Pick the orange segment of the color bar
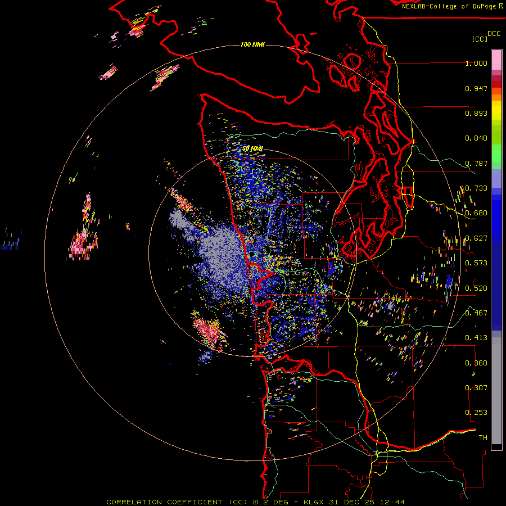 (496, 97)
